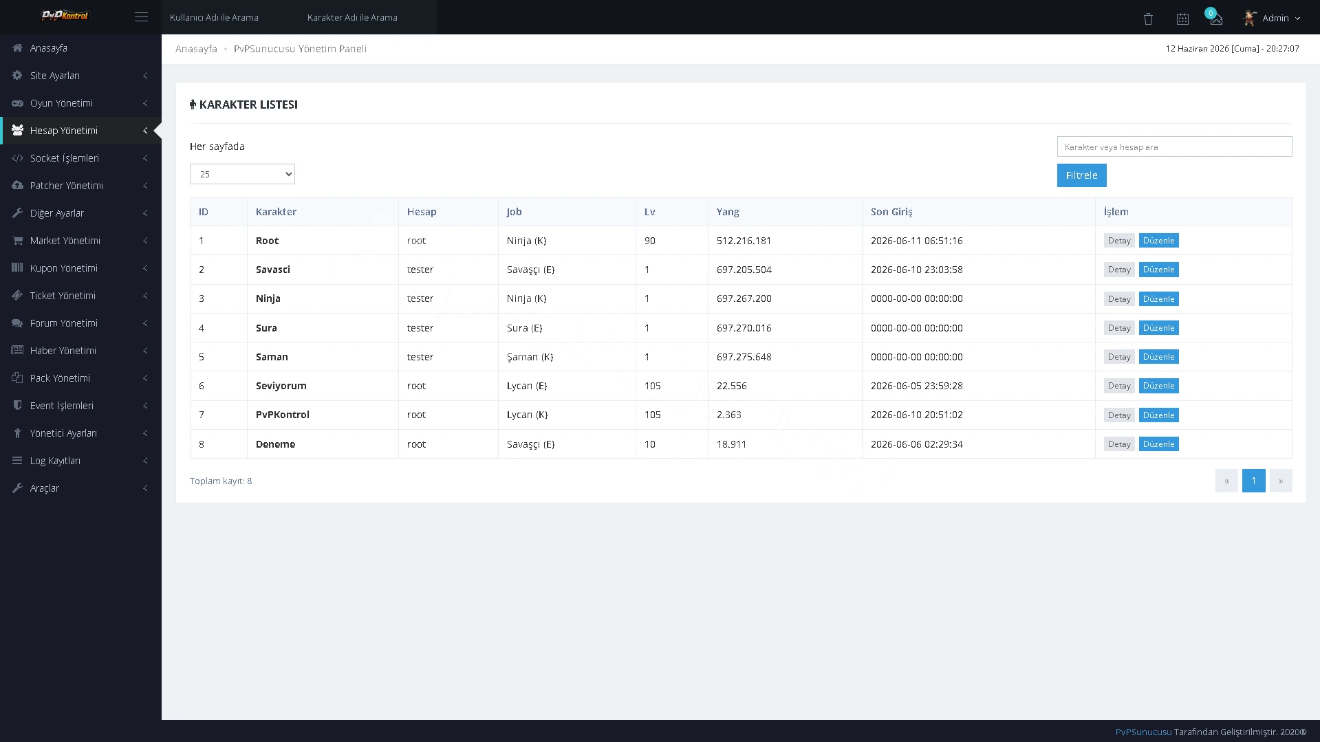Open the Admin user dropdown menu
The width and height of the screenshot is (1320, 742).
point(1272,18)
